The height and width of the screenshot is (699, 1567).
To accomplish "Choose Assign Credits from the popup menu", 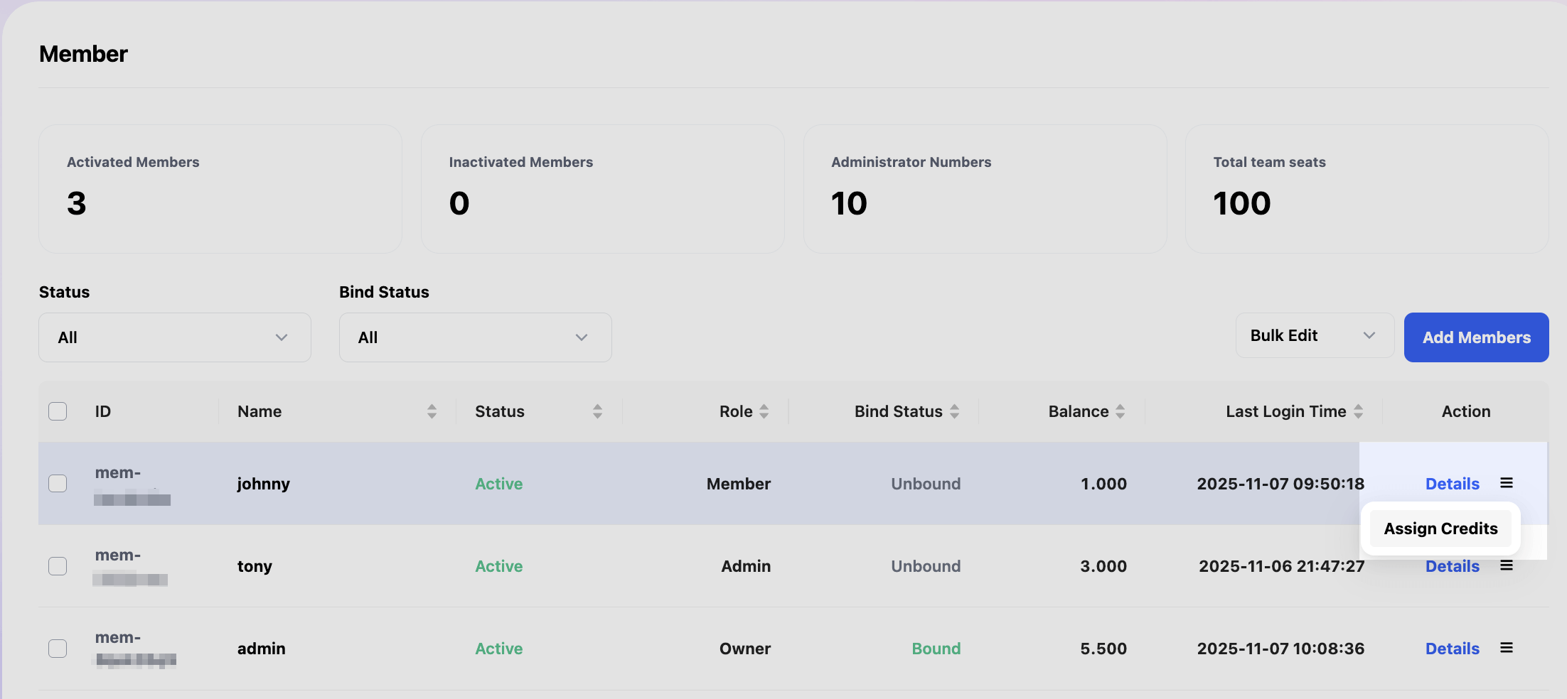I will 1440,529.
